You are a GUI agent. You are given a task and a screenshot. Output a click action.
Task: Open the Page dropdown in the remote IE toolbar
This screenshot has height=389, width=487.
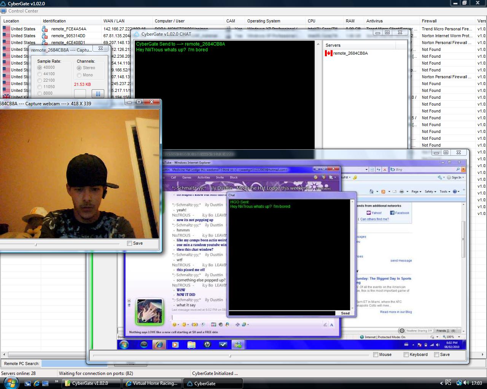[416, 191]
